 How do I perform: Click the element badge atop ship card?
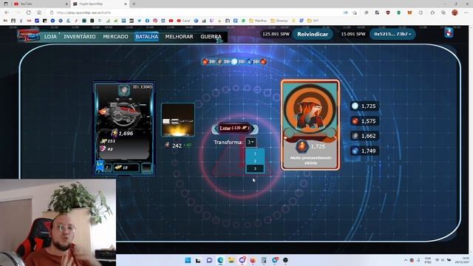click(123, 90)
